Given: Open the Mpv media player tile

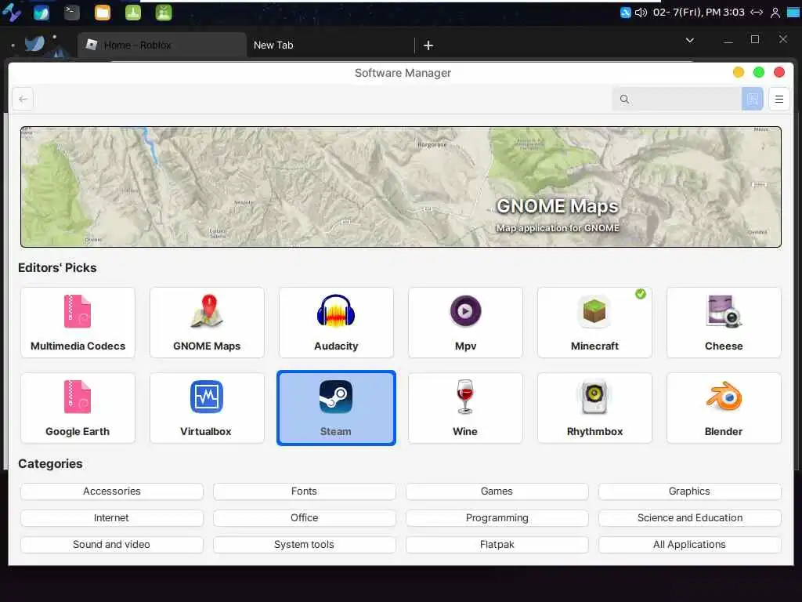Looking at the screenshot, I should pyautogui.click(x=465, y=322).
